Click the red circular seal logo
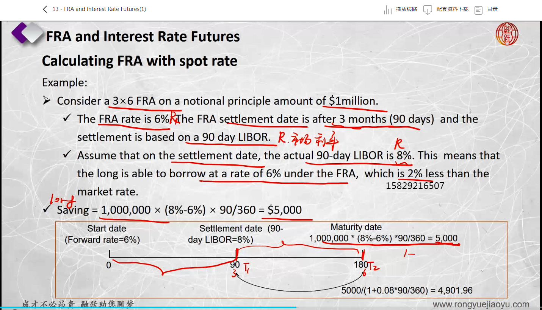The height and width of the screenshot is (310, 542). tap(507, 34)
